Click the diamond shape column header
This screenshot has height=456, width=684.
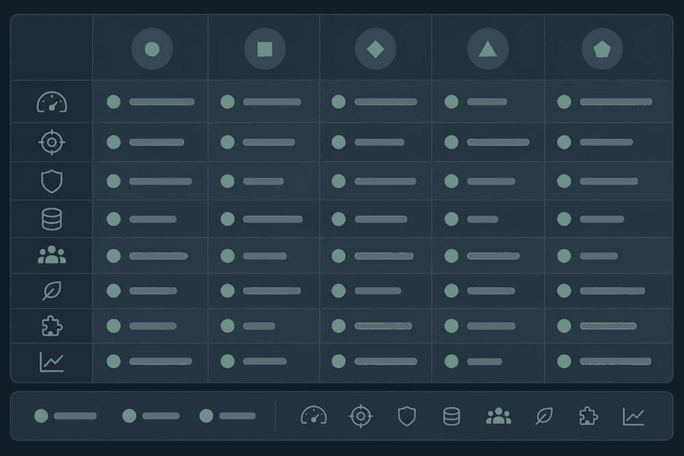[375, 49]
